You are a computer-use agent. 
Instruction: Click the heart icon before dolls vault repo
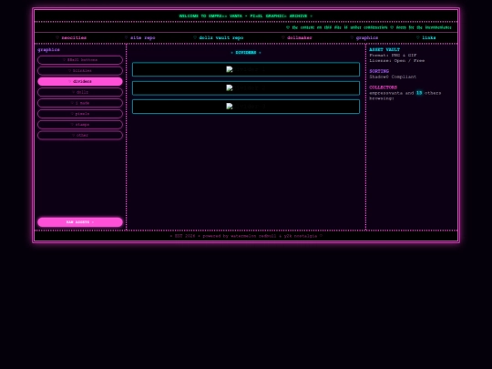coord(195,37)
